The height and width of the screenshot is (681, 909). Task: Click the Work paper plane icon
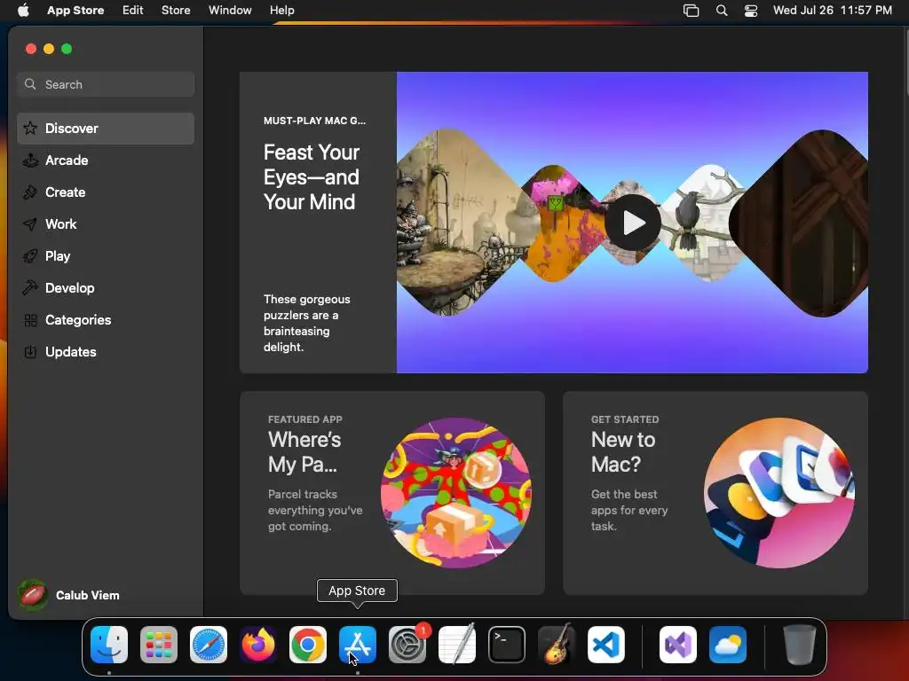tap(30, 224)
